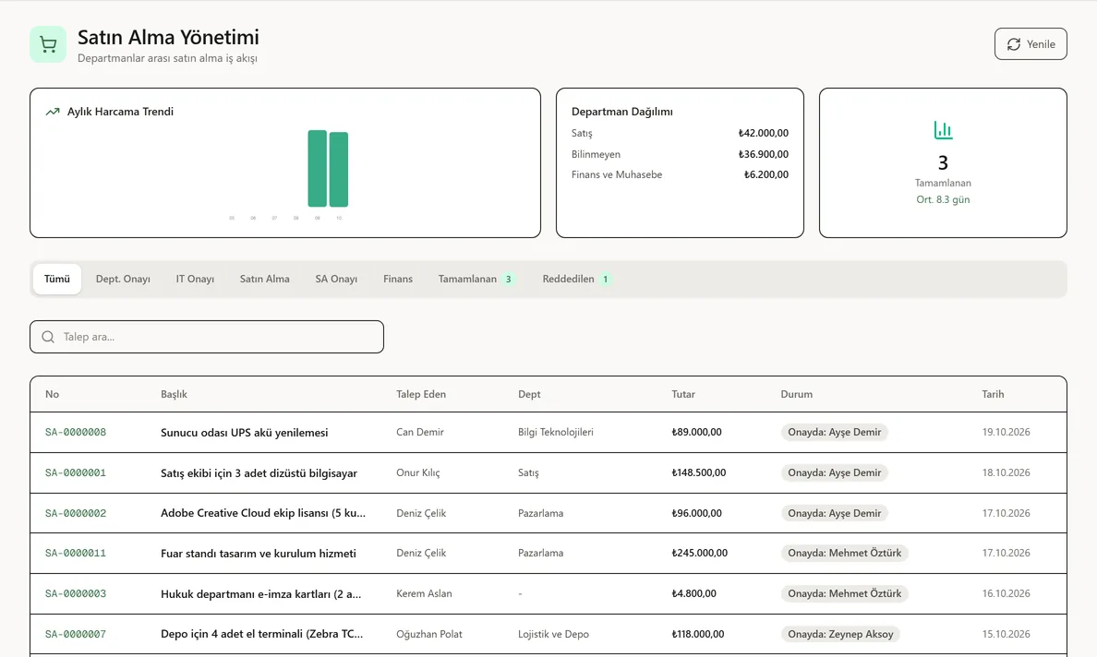Click Onayda: Mehmet Öztürk badge in SA-0000011 row

[844, 553]
